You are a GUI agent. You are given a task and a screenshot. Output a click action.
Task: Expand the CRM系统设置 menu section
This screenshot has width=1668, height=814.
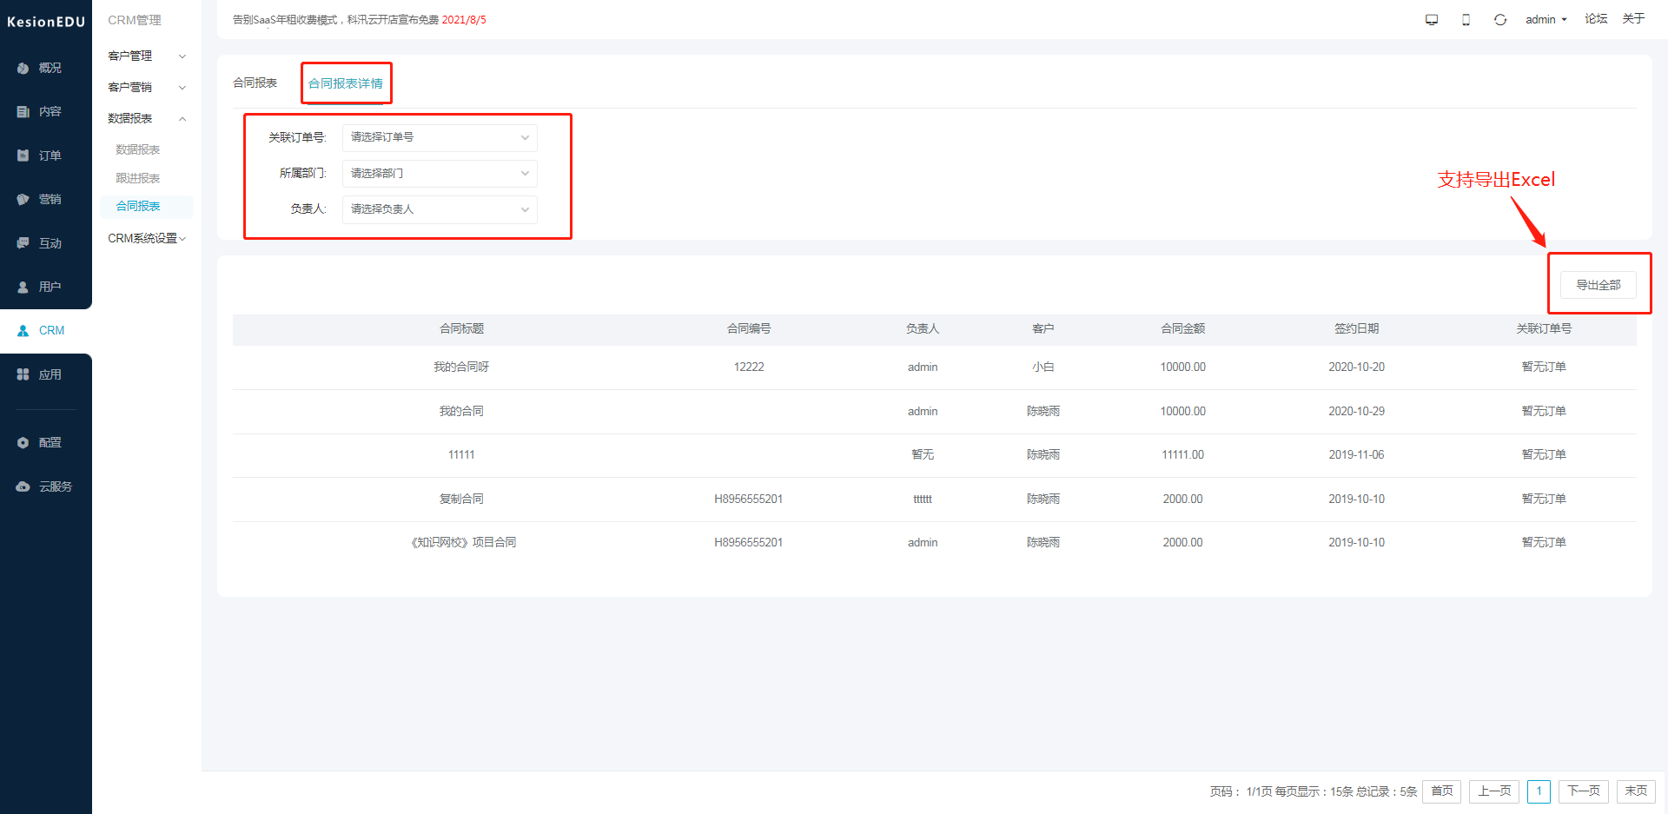[146, 238]
